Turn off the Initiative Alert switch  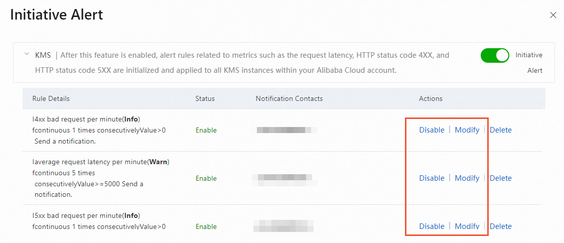495,55
